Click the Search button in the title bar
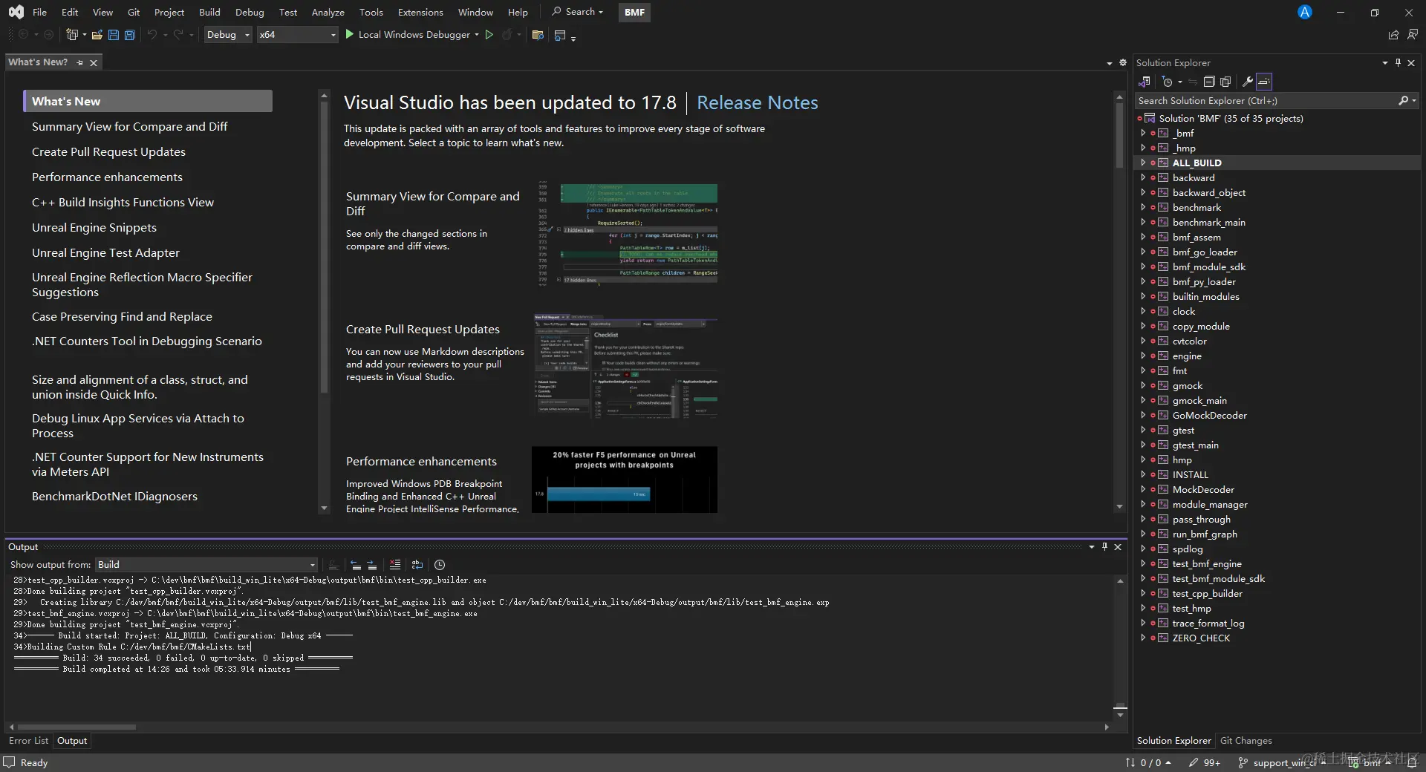1426x772 pixels. point(578,12)
